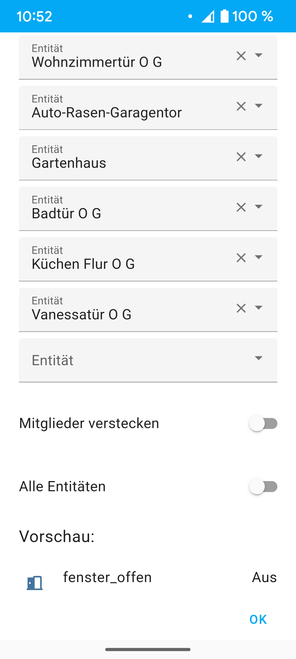Remove the Vanessatür O G entity
Screen dimensions: 296x659
coord(241,308)
